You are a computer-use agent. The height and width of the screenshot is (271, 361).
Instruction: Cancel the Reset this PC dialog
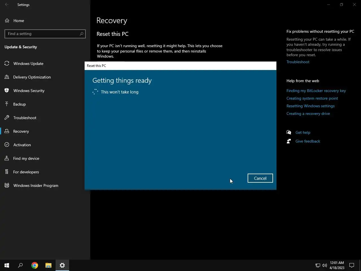(x=260, y=178)
